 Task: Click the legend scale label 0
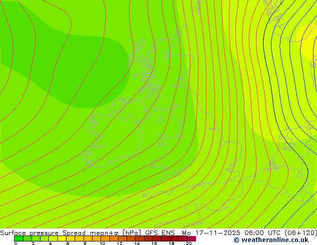point(16,243)
